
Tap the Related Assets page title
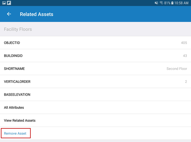click(36, 14)
